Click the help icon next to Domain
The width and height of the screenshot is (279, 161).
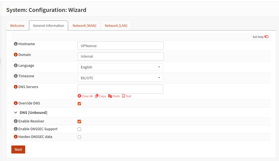tap(16, 55)
